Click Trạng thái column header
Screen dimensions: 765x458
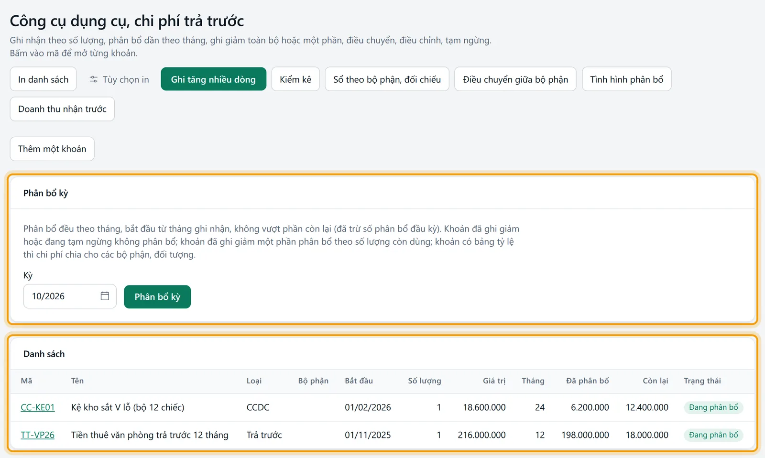[702, 381]
